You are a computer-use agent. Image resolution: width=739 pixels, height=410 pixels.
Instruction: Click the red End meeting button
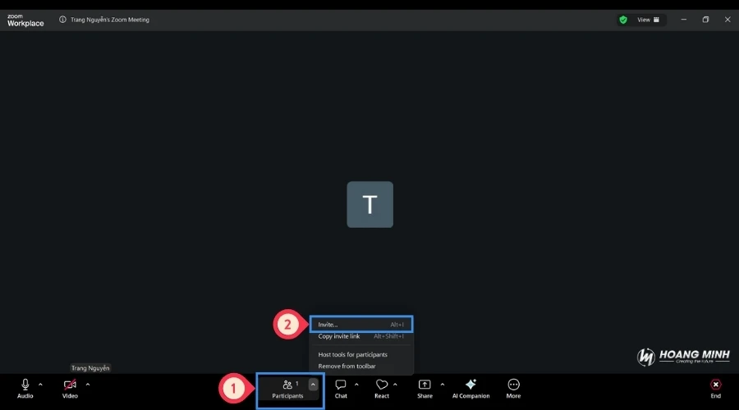[x=715, y=385]
